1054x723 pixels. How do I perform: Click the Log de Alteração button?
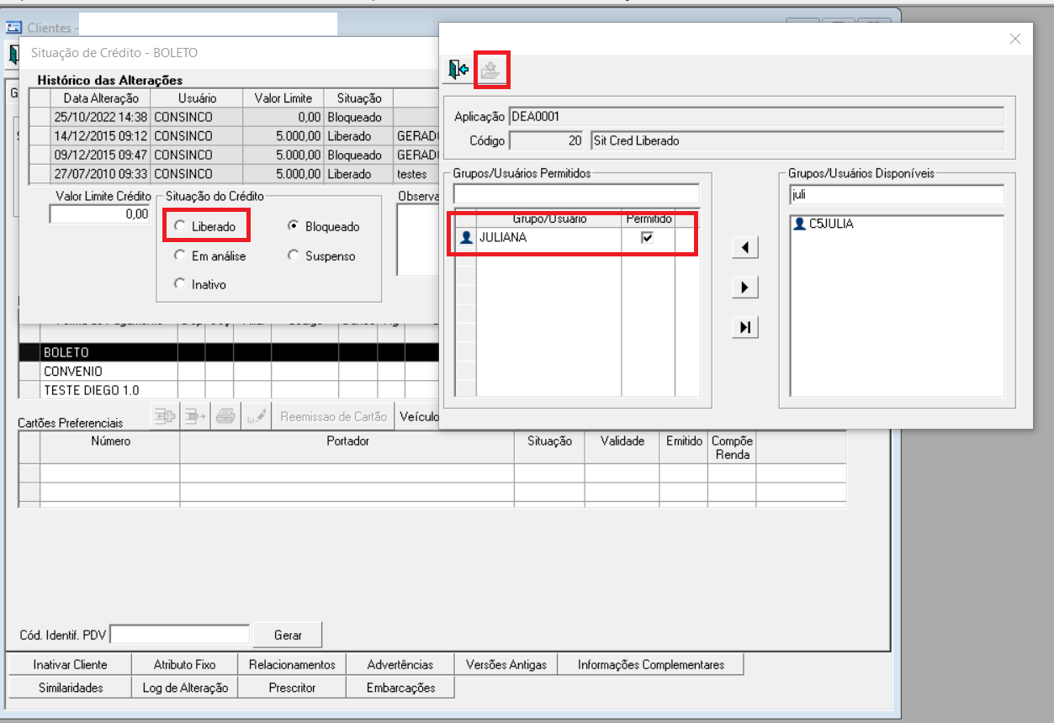pos(184,687)
